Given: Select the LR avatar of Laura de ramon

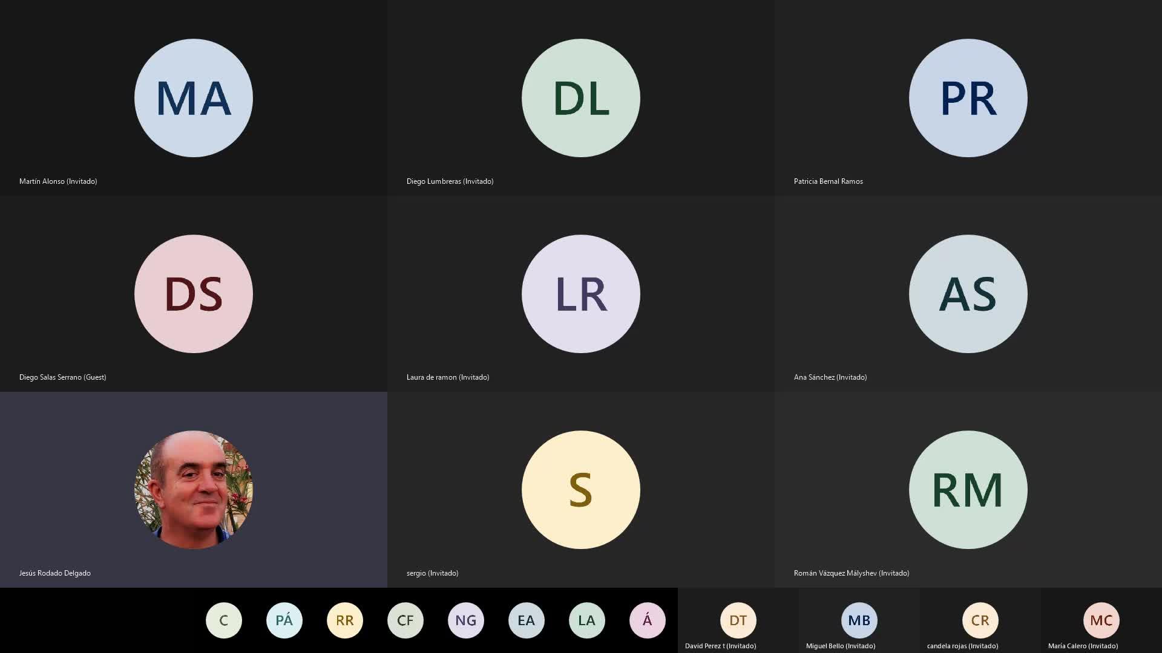Looking at the screenshot, I should pos(581,294).
